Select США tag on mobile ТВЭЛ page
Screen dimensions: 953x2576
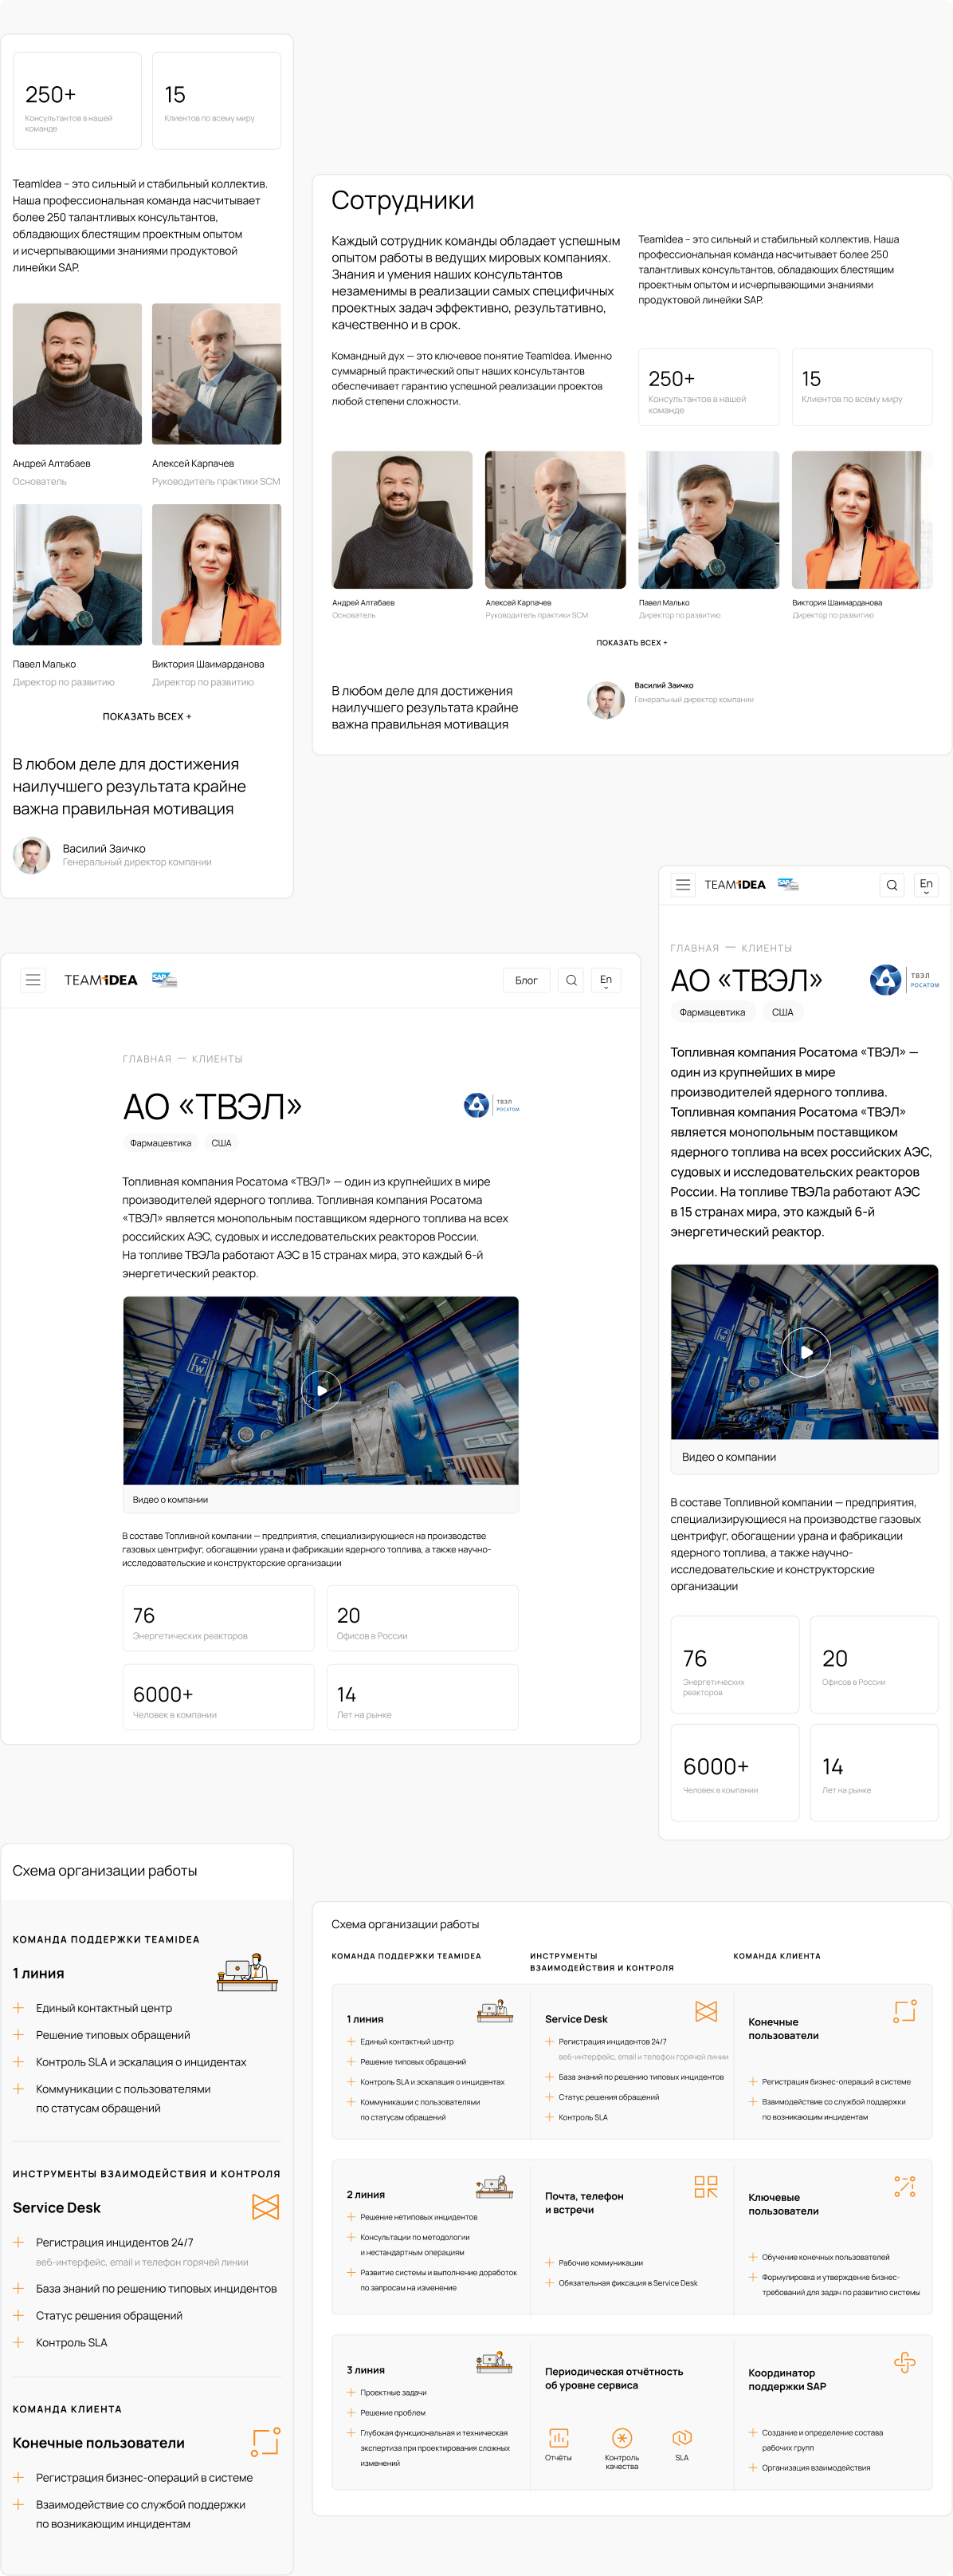(783, 1012)
